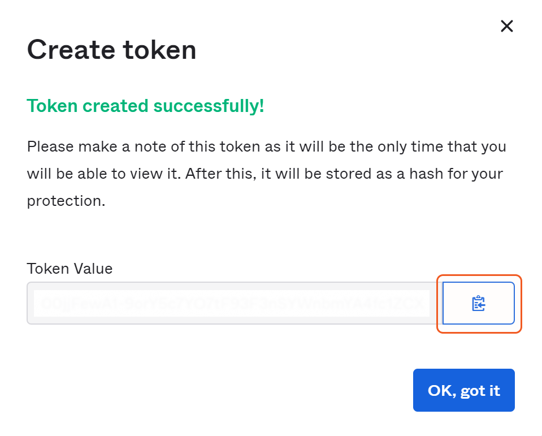
Task: Click the note about token being hashed
Action: coord(266,174)
